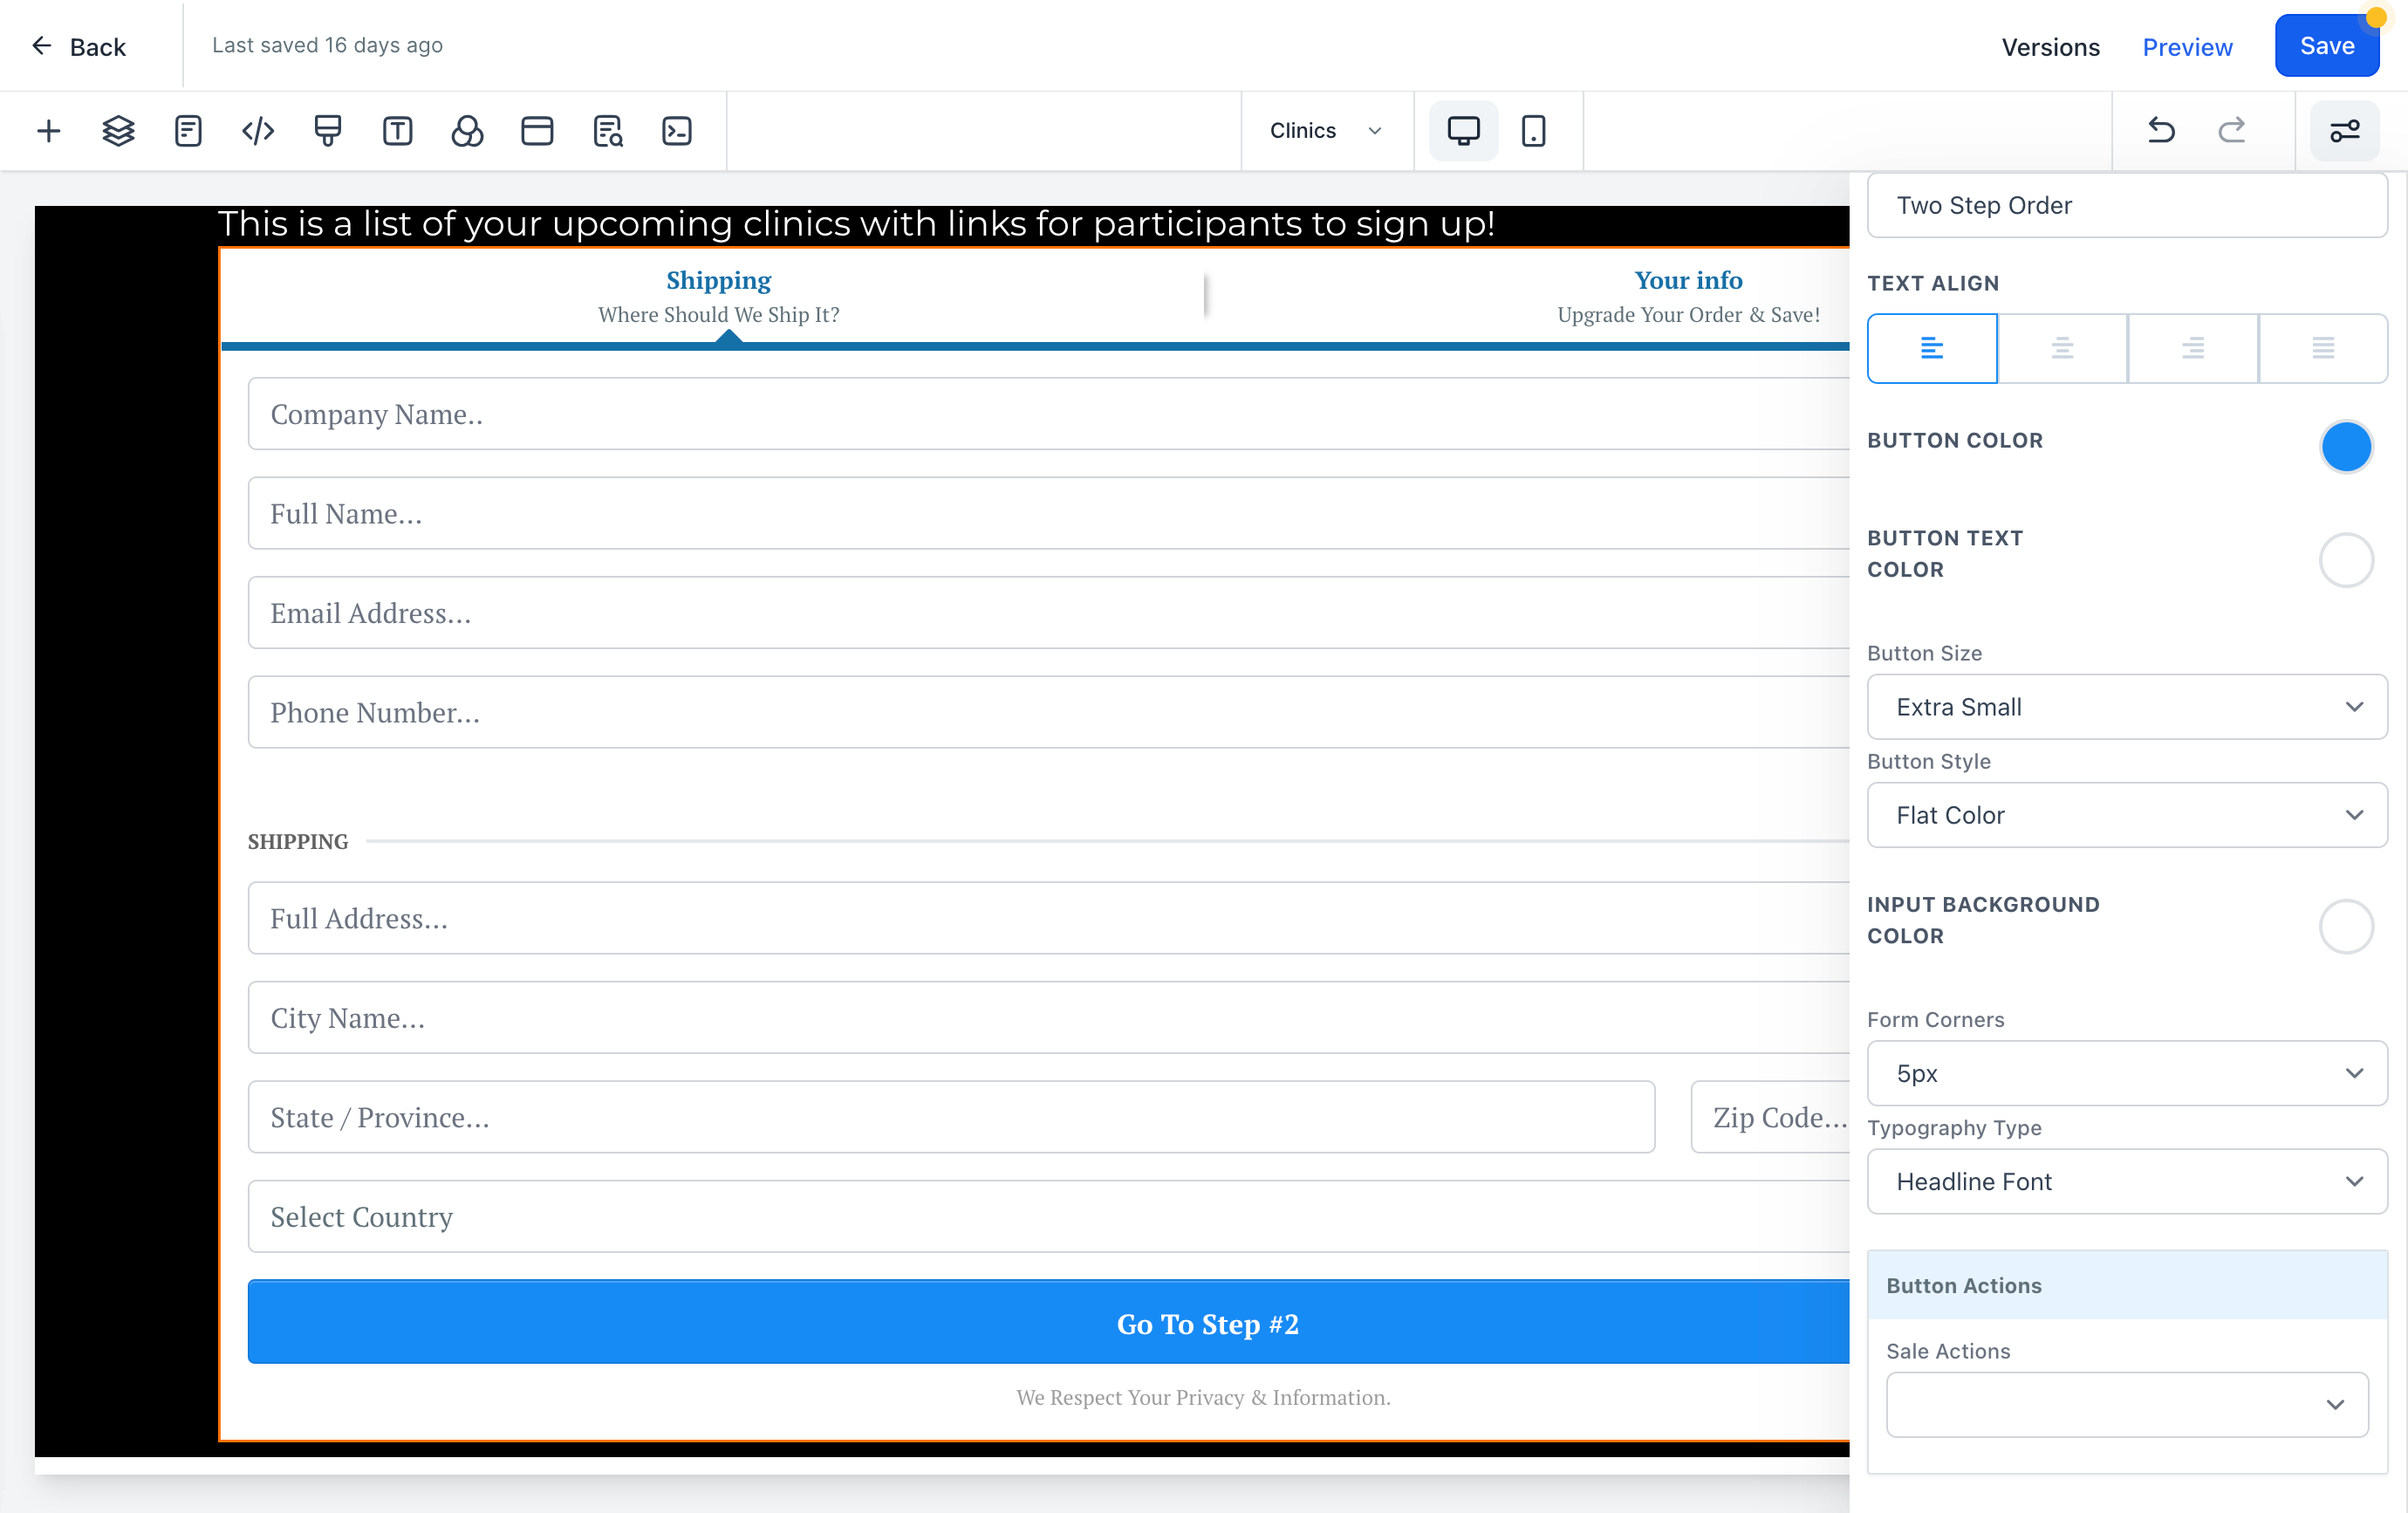Open the layers panel icon
Viewport: 2408px width, 1513px height.
(x=118, y=131)
